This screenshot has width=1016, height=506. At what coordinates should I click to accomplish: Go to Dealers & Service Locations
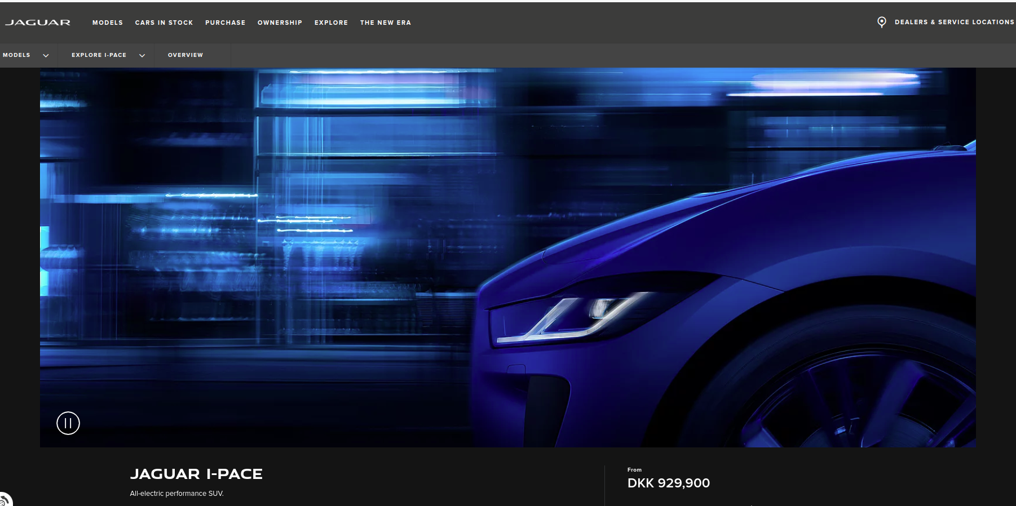[x=954, y=22]
